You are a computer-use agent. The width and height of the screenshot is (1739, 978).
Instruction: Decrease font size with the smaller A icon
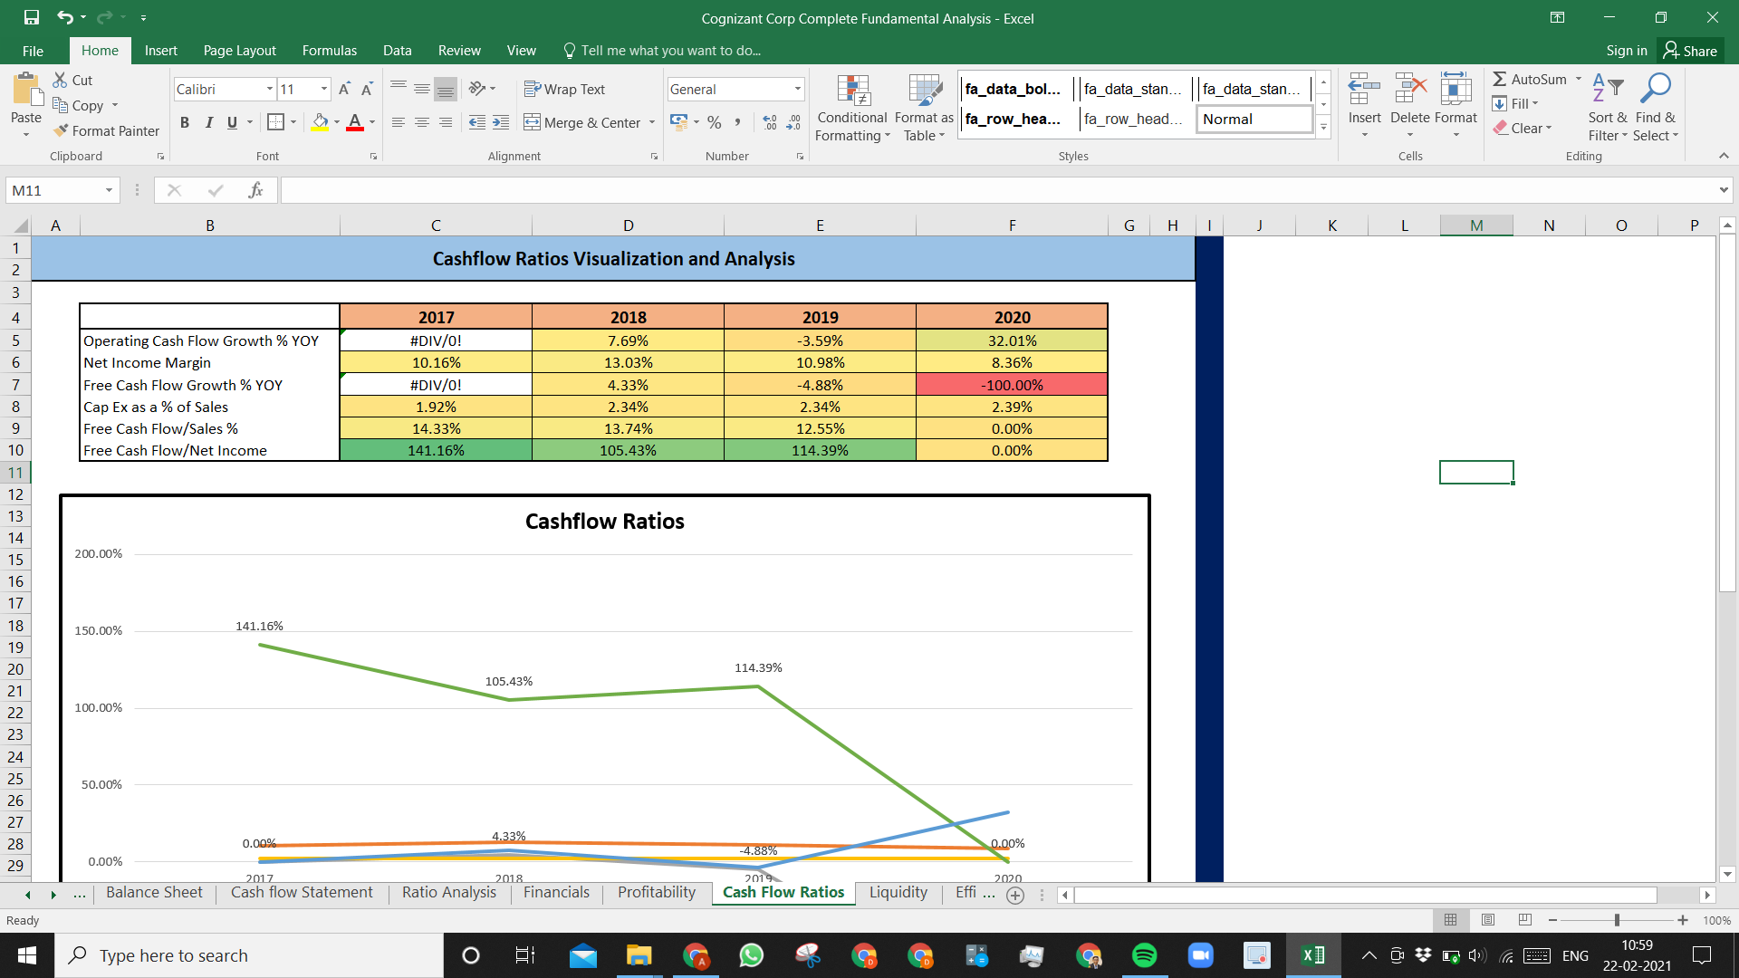click(367, 89)
